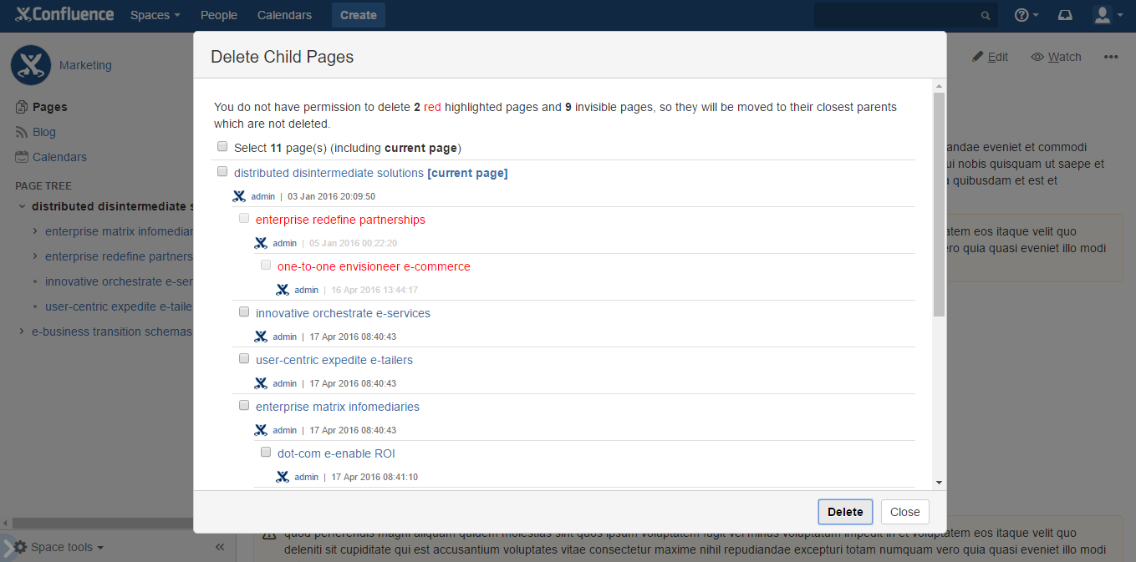Click the Calendars icon in sidebar
Screen dimensions: 1136x562
pos(23,157)
